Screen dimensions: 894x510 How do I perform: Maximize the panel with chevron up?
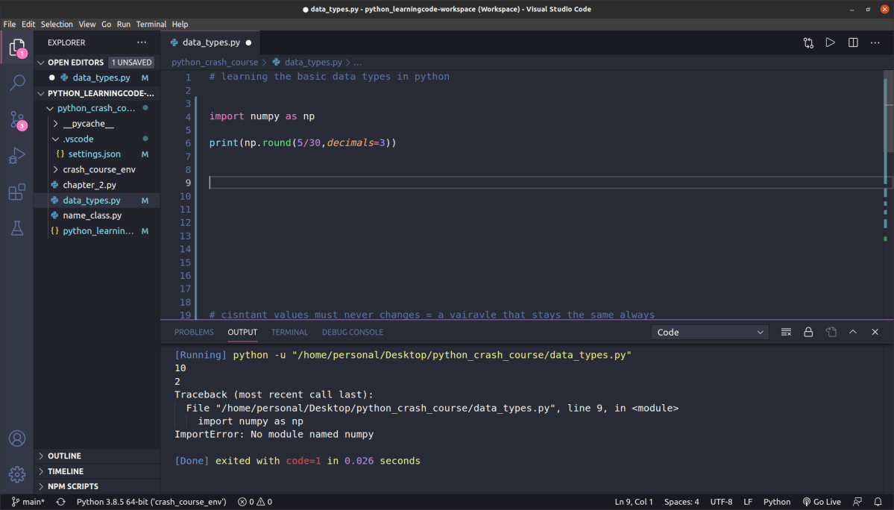tap(853, 333)
